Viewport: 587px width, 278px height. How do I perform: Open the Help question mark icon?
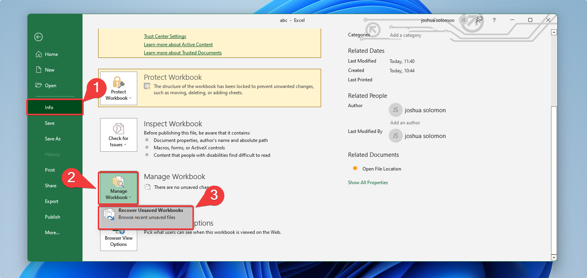coord(494,20)
